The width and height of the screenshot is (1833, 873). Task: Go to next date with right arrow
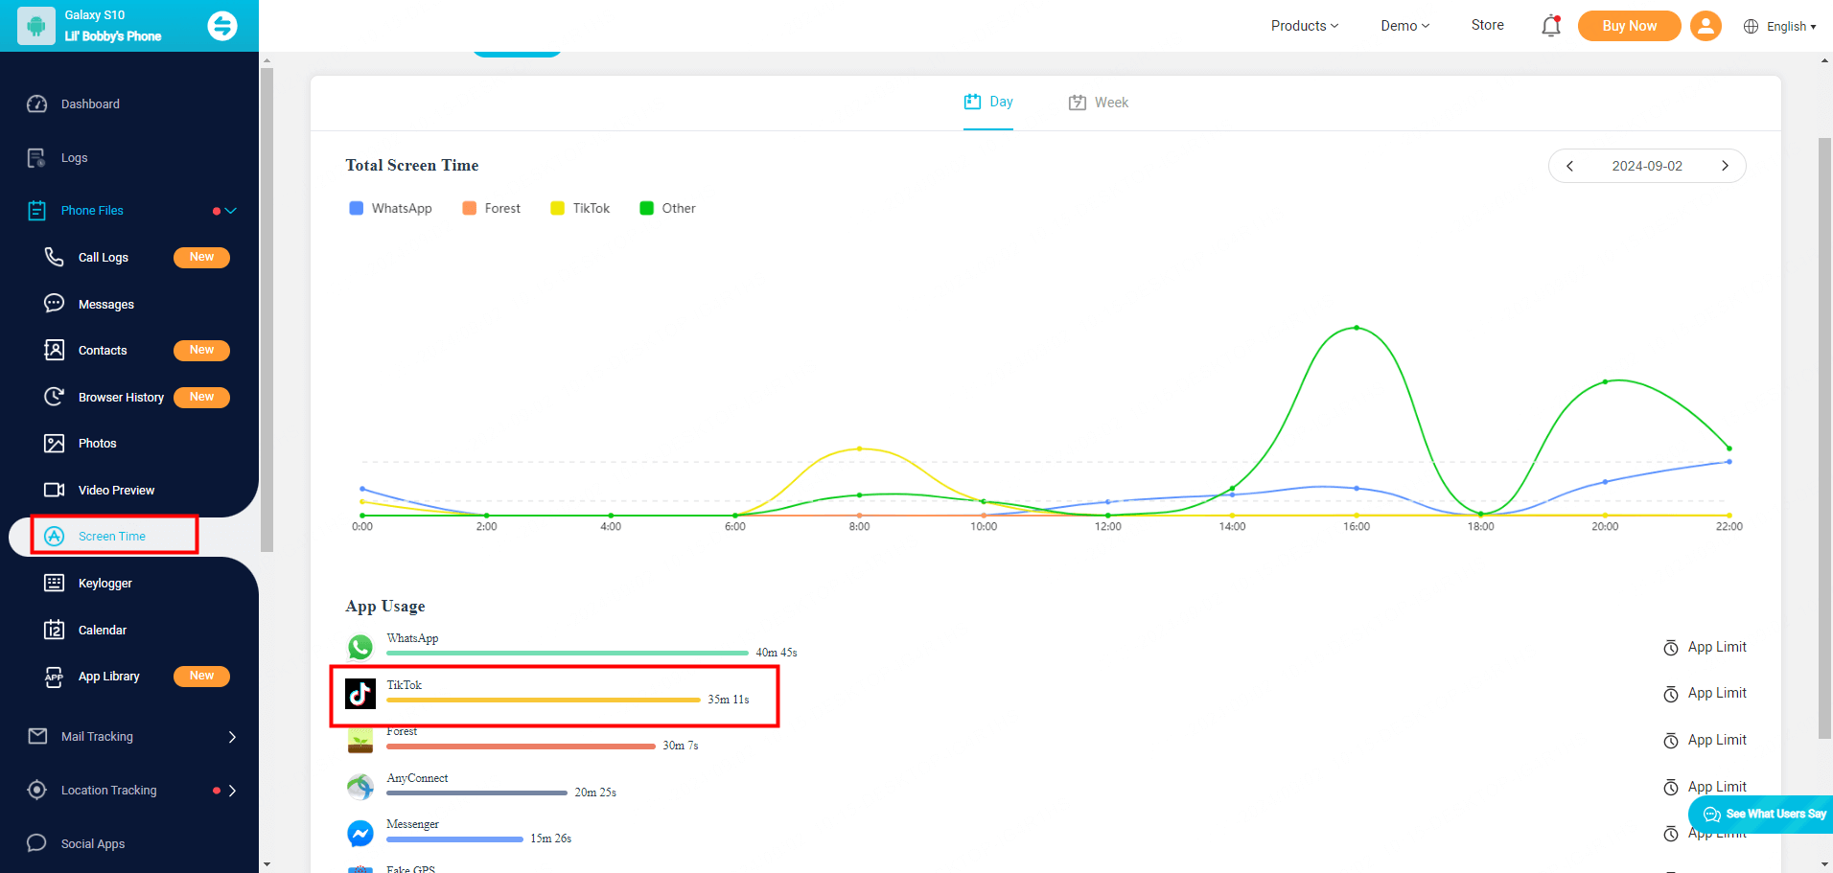click(x=1725, y=166)
